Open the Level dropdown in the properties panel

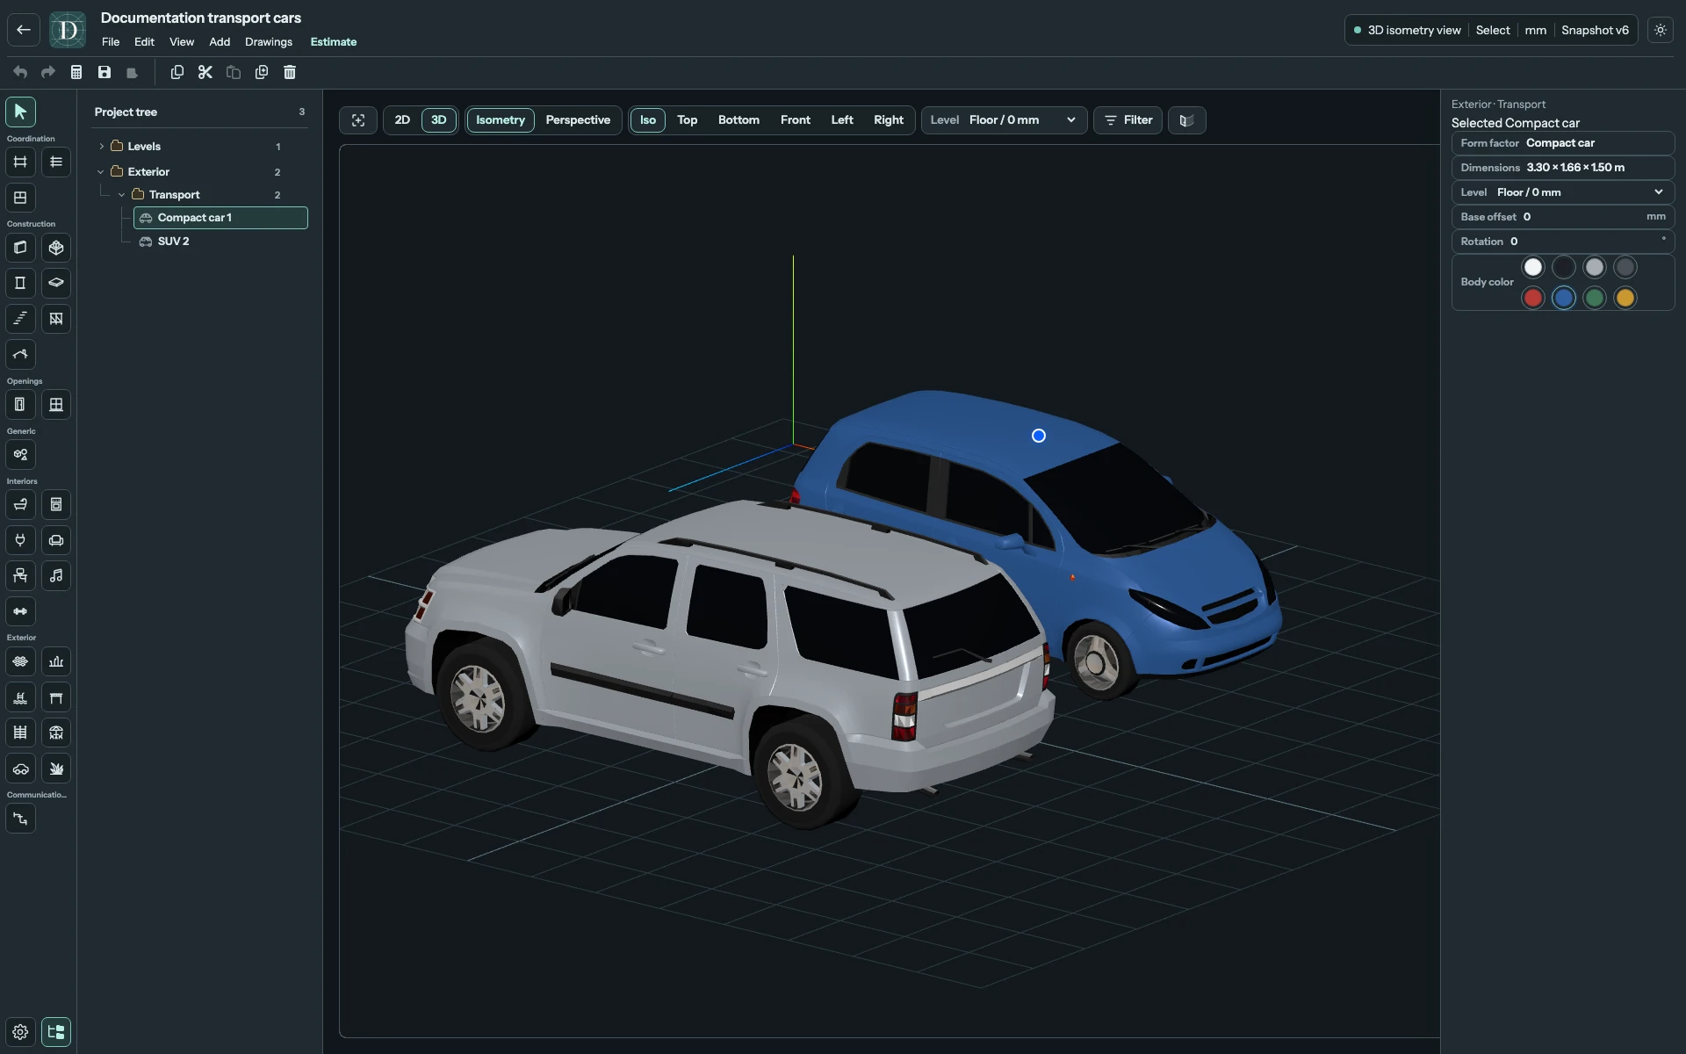tap(1563, 192)
